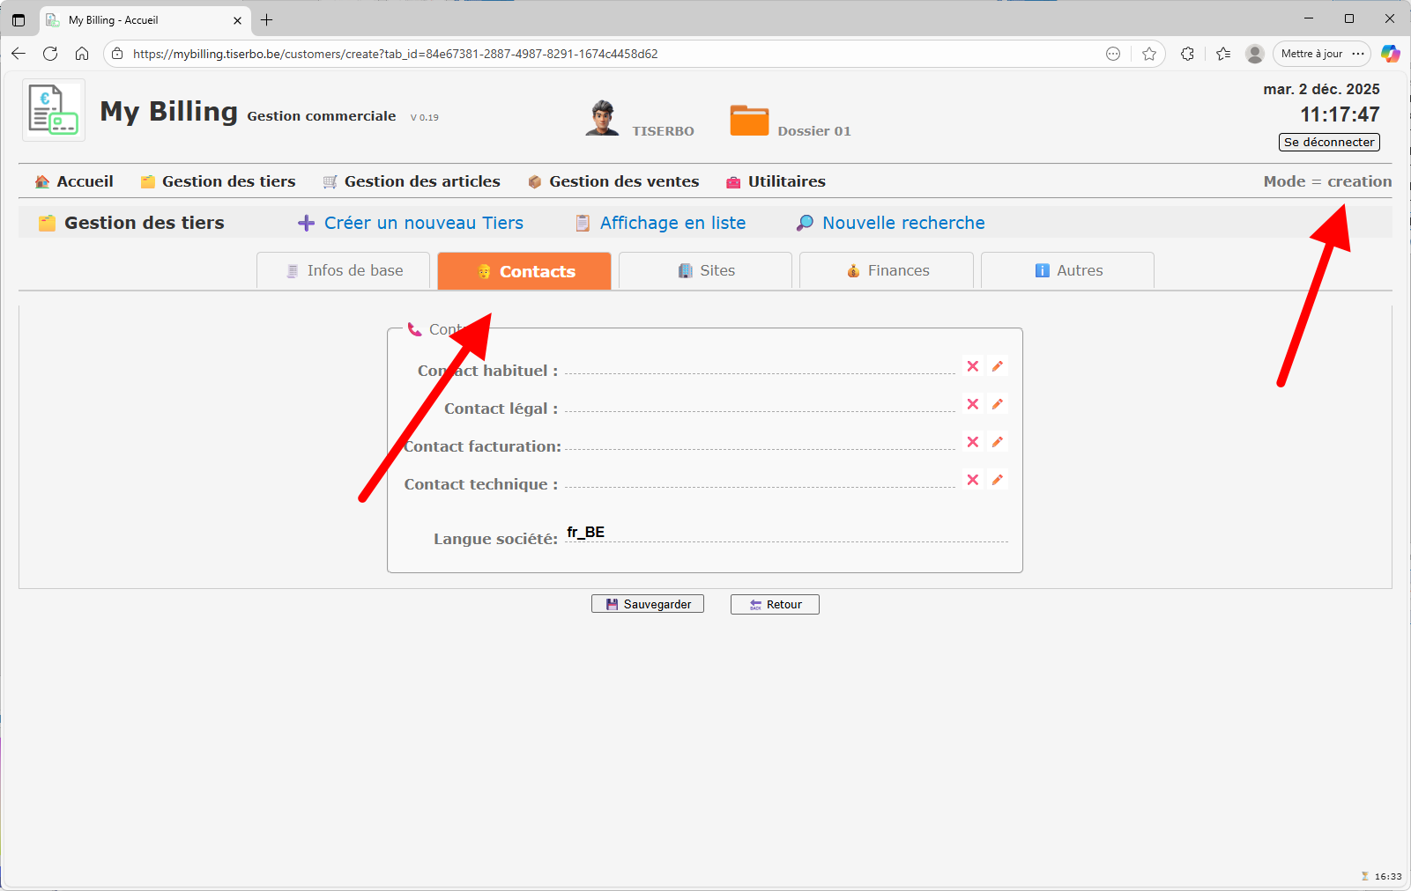Open browser extensions puzzle icon
This screenshot has width=1411, height=891.
click(1187, 54)
